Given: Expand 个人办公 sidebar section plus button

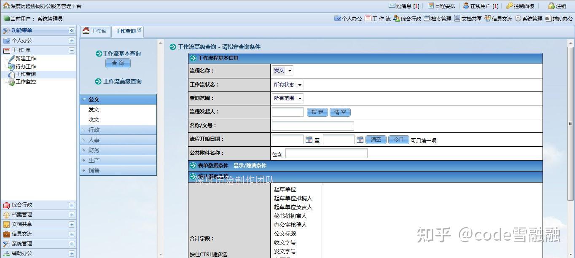Looking at the screenshot, I should click(72, 41).
